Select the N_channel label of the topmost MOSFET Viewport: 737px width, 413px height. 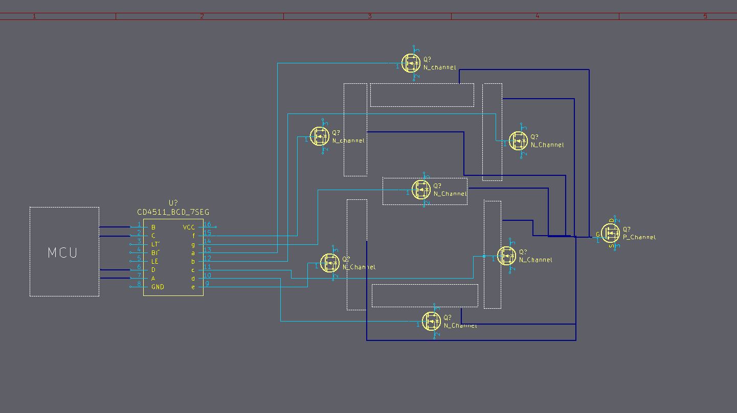pos(439,67)
